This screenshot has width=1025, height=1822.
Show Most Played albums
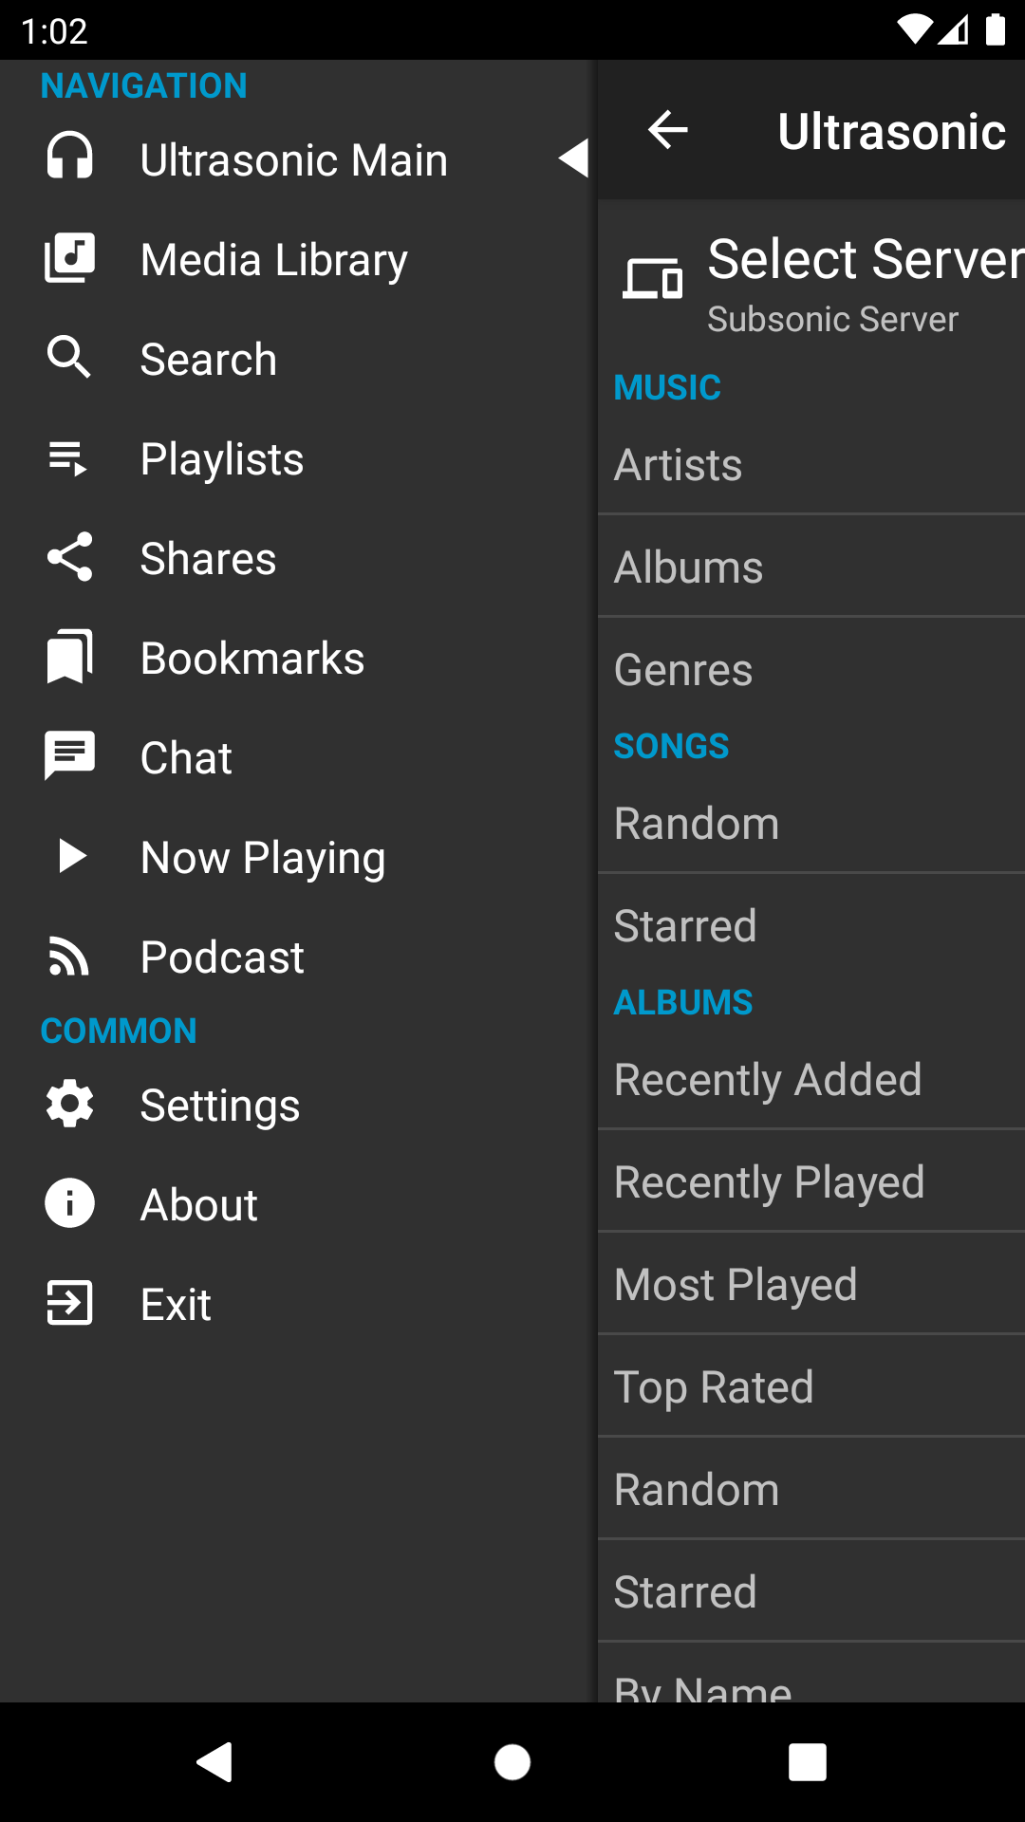[x=811, y=1285]
